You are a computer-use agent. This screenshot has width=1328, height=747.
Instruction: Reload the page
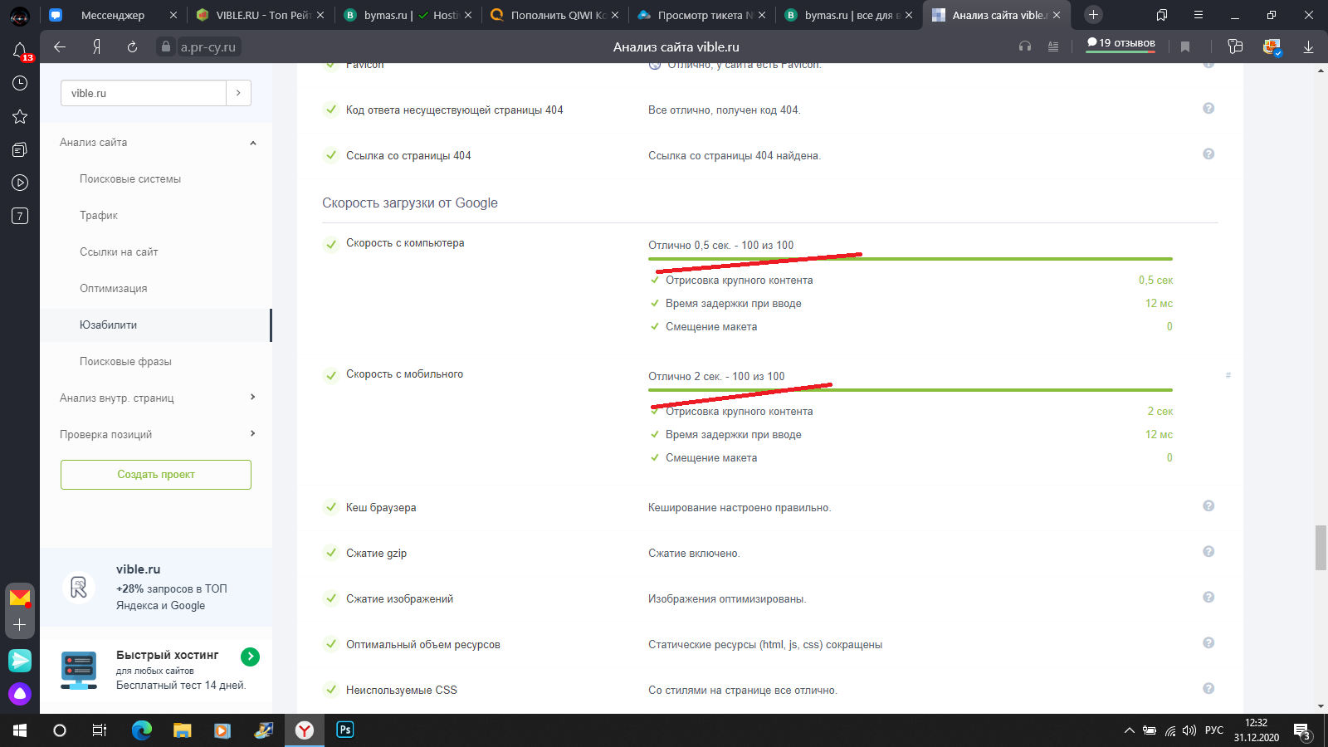(132, 47)
